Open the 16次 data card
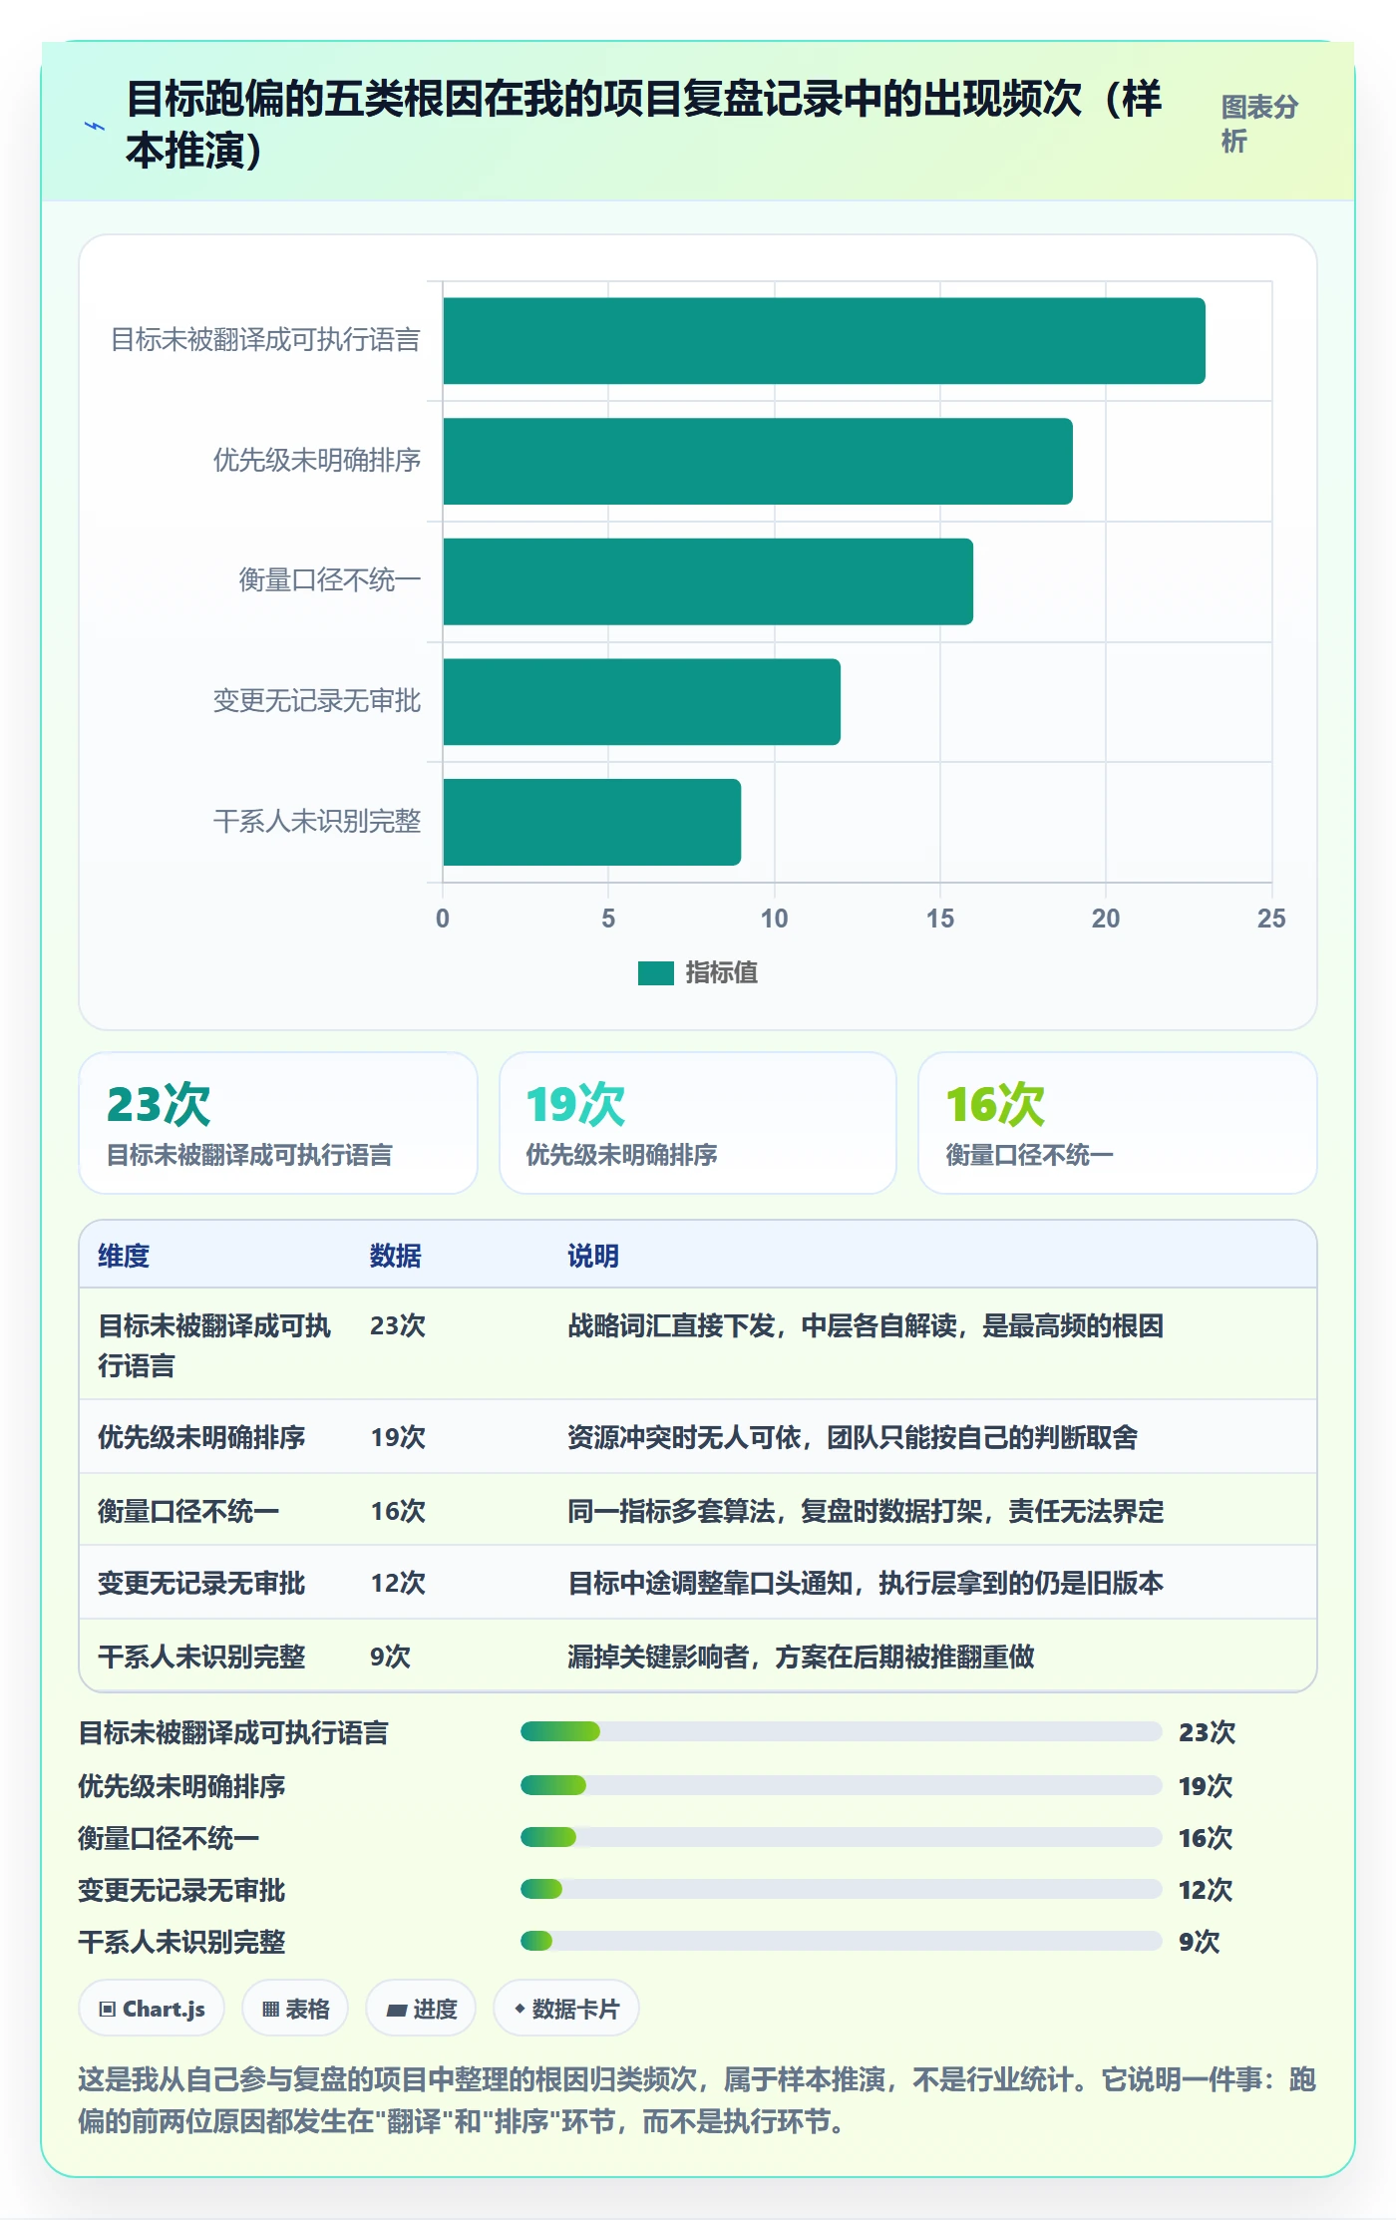The image size is (1396, 2220). pyautogui.click(x=1118, y=1123)
